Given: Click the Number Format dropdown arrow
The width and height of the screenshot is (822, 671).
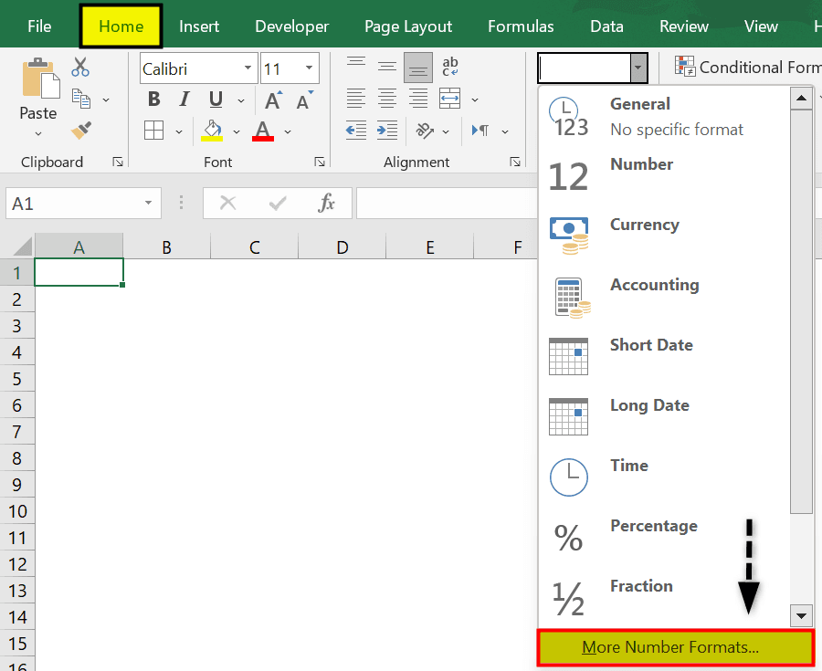Looking at the screenshot, I should pyautogui.click(x=638, y=68).
